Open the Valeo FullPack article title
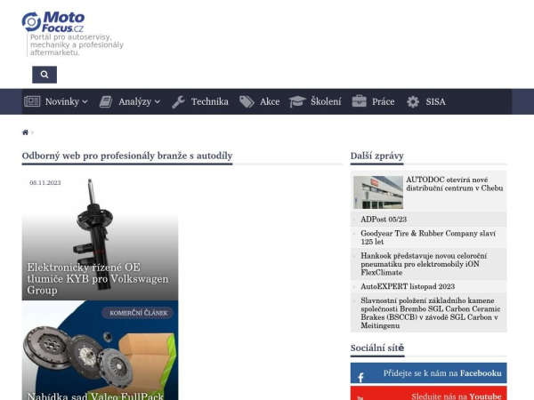The height and width of the screenshot is (400, 534). click(x=95, y=396)
